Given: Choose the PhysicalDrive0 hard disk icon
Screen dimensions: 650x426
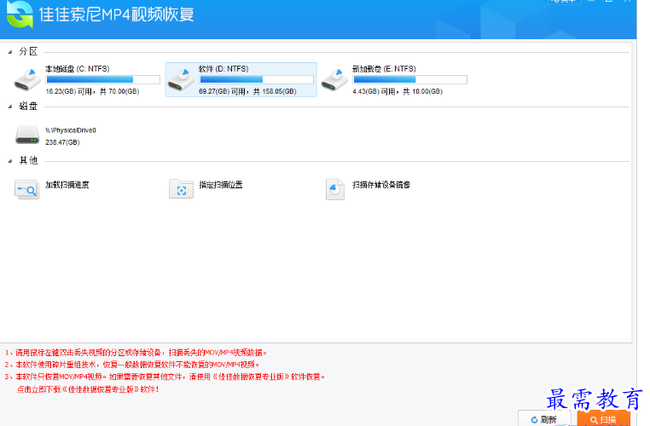Looking at the screenshot, I should coord(27,135).
